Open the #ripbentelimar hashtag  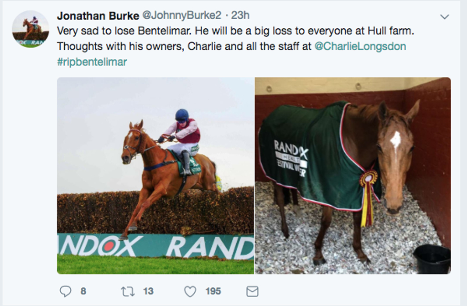coord(92,62)
